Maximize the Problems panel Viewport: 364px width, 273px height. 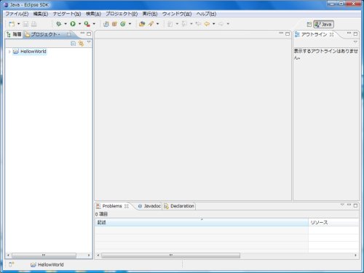coord(355,205)
